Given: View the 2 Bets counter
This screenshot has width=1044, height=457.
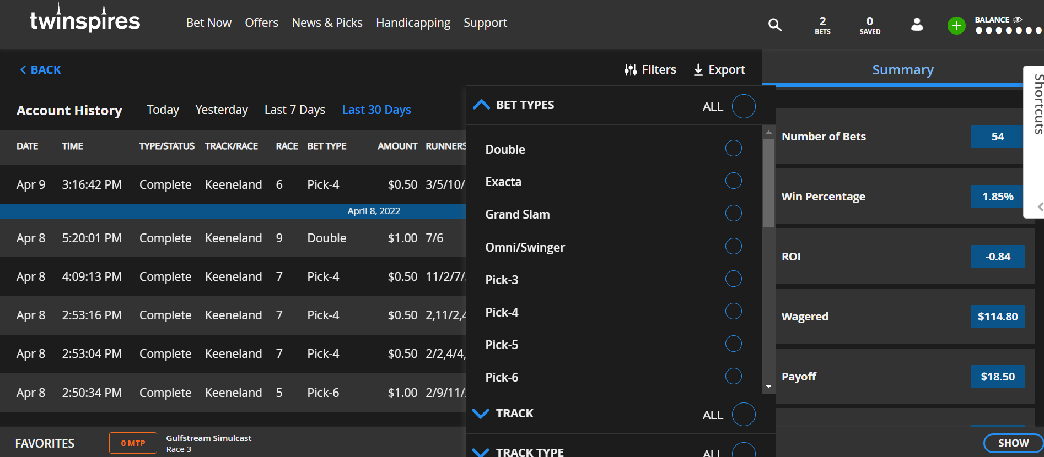Looking at the screenshot, I should (822, 25).
